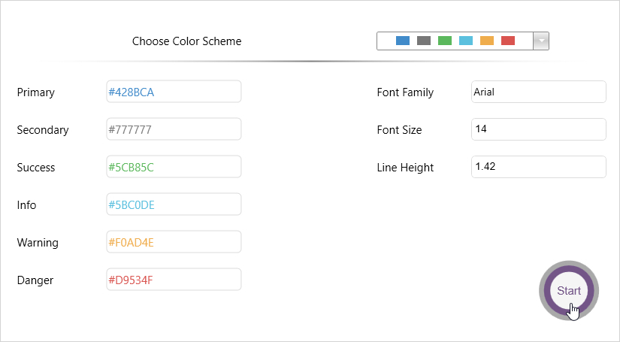This screenshot has height=342, width=620.
Task: Open the color scheme dropdown arrow
Action: click(x=540, y=41)
